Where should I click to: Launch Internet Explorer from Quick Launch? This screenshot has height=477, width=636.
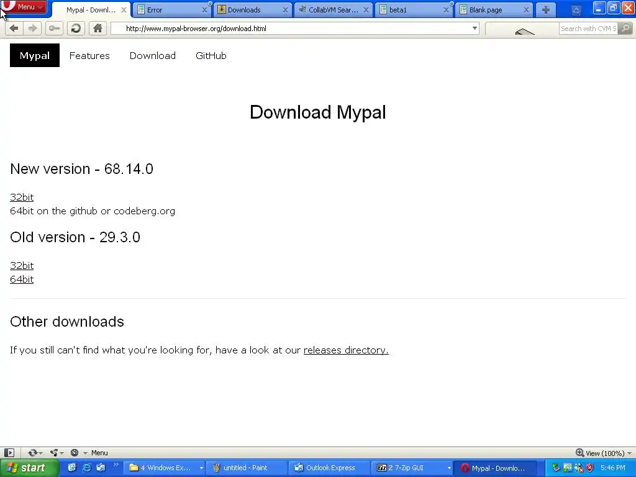click(x=86, y=468)
